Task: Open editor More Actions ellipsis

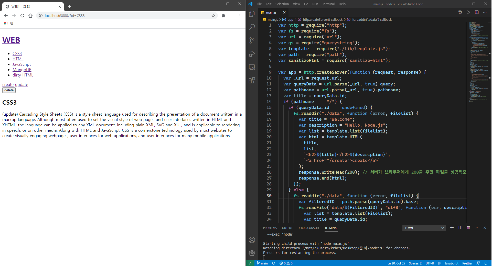Action: click(x=485, y=12)
